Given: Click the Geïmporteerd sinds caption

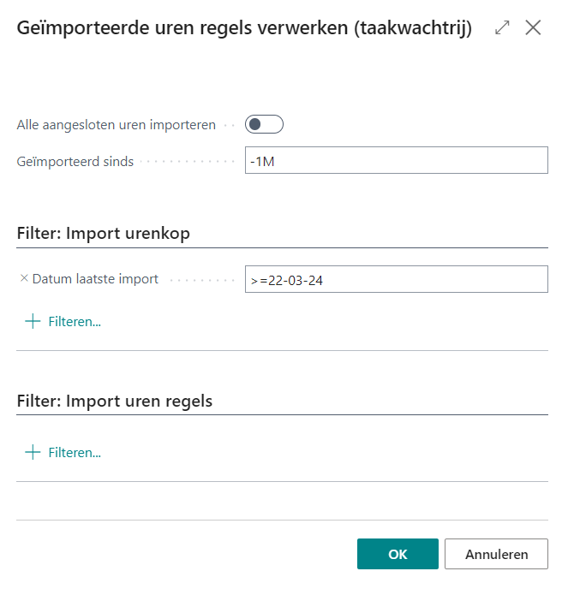Looking at the screenshot, I should (x=75, y=161).
